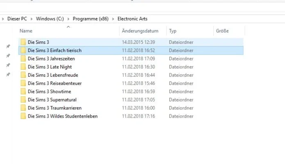Select the Die Sims 3 Showtime folder icon

coord(23,91)
